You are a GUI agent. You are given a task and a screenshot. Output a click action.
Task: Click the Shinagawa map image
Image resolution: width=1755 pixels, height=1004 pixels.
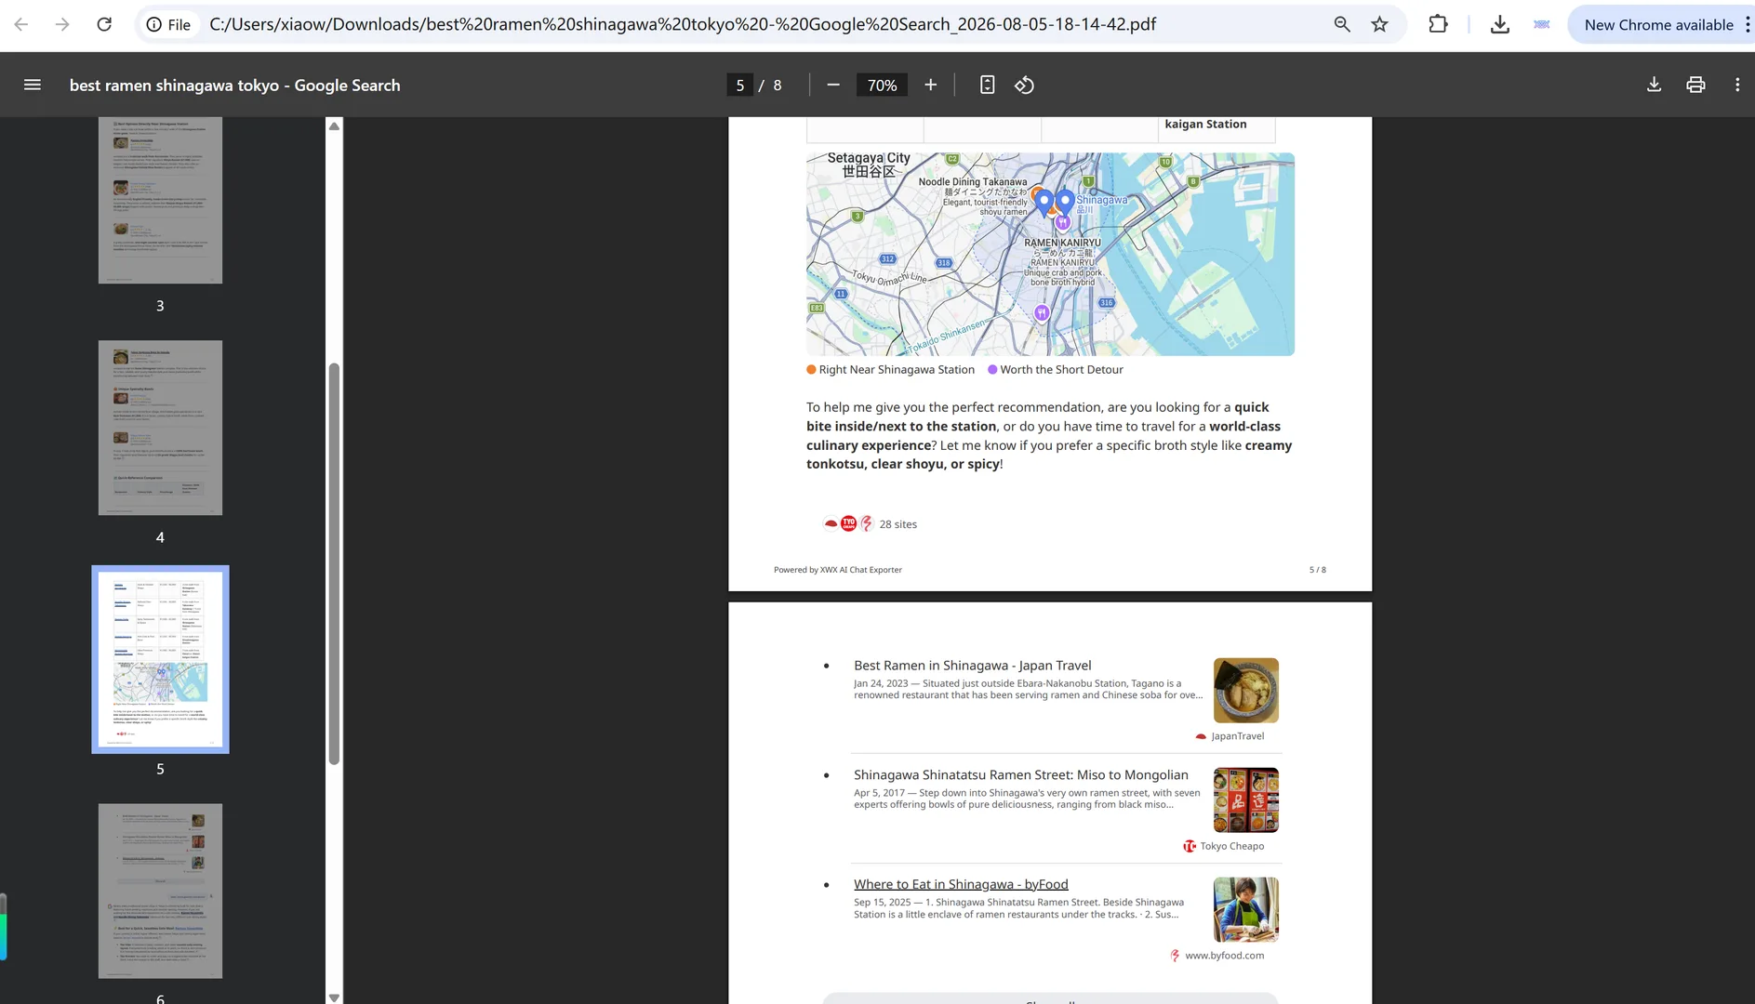tap(1050, 254)
